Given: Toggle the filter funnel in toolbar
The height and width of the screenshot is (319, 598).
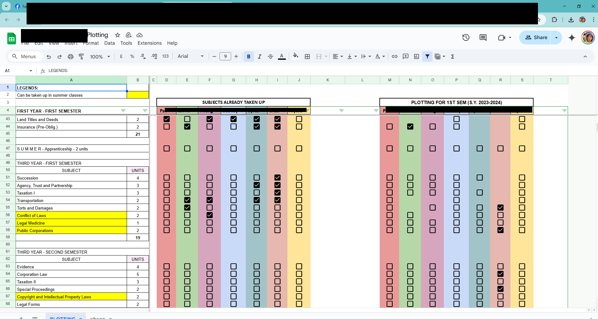Looking at the screenshot, I should [427, 57].
